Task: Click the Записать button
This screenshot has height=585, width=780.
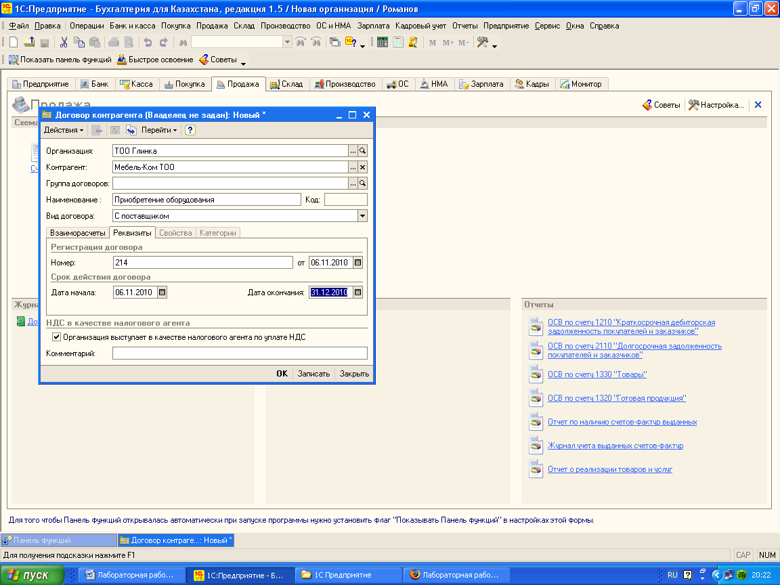Action: [x=313, y=374]
